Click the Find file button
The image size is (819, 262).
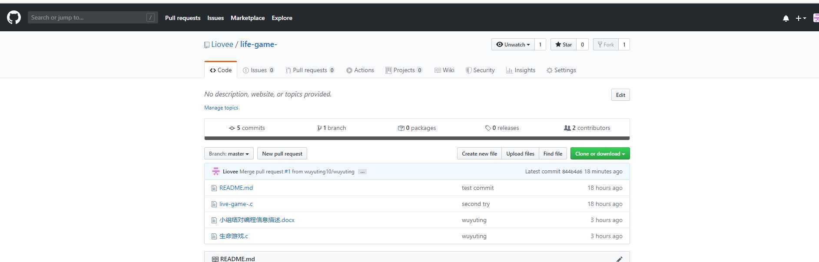point(553,153)
